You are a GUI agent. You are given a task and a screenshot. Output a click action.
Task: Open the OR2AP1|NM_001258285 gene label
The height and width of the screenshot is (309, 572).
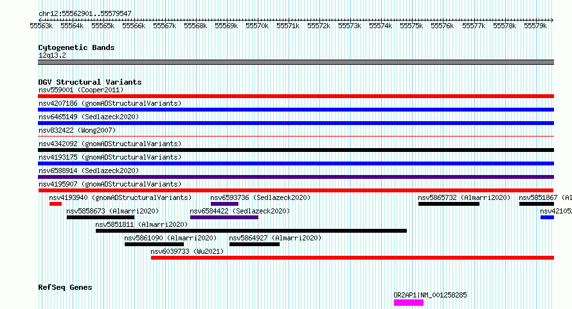click(x=430, y=295)
